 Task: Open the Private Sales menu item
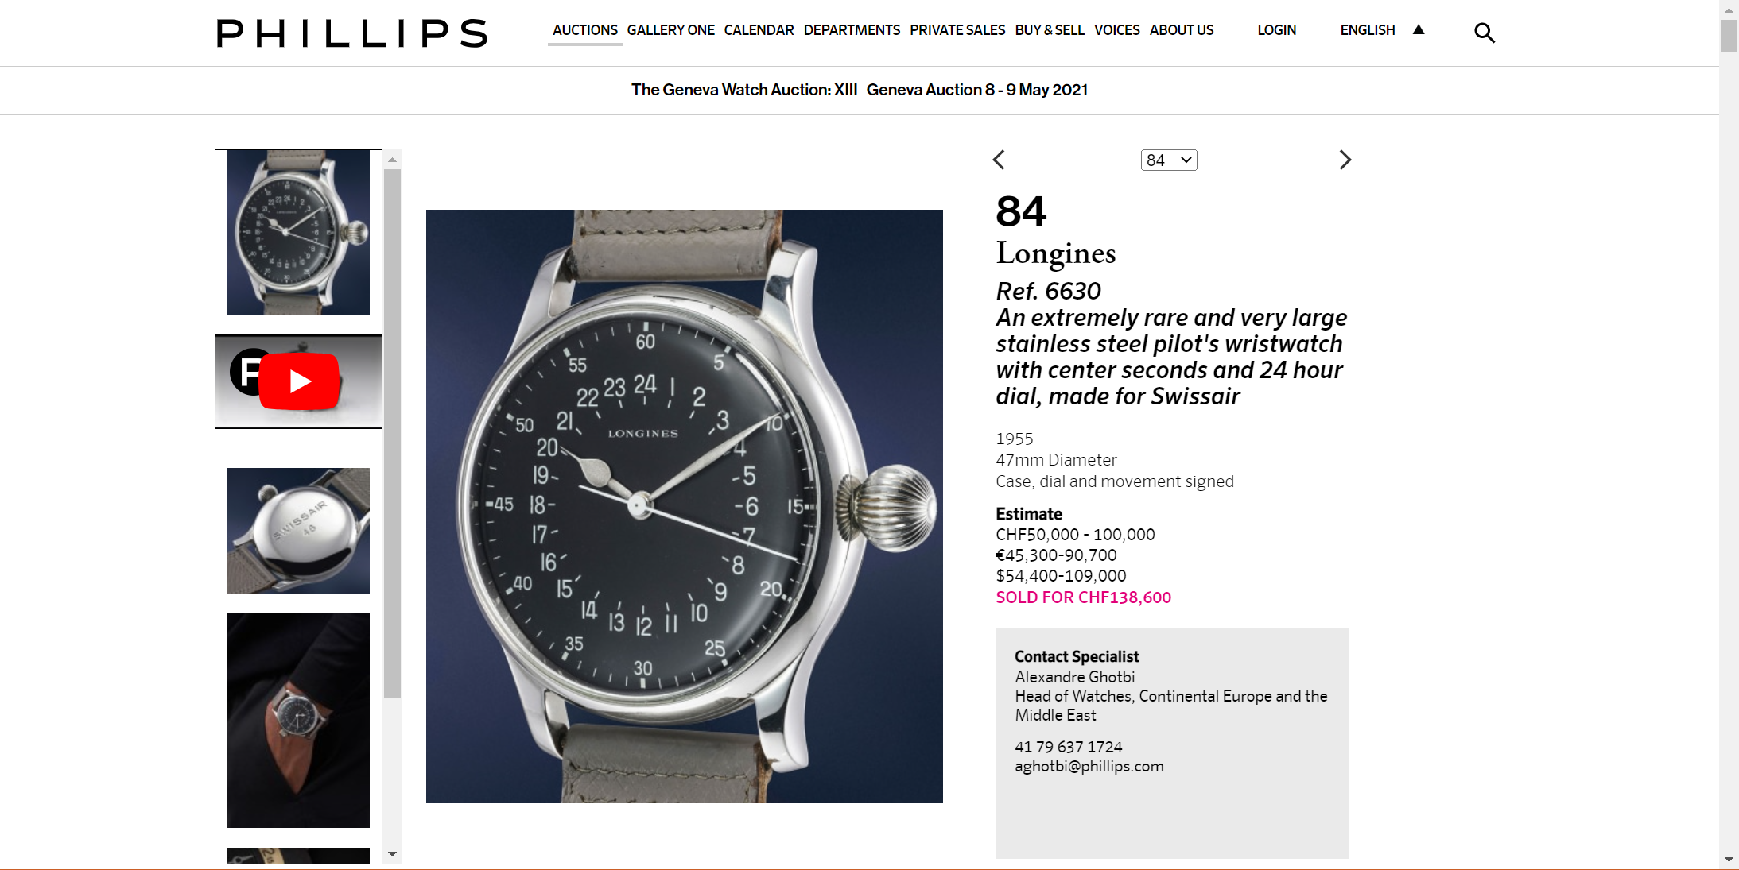coord(957,30)
